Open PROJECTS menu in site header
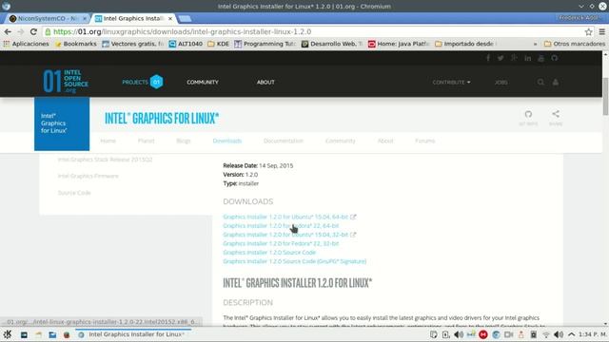609x342 pixels. click(x=142, y=82)
